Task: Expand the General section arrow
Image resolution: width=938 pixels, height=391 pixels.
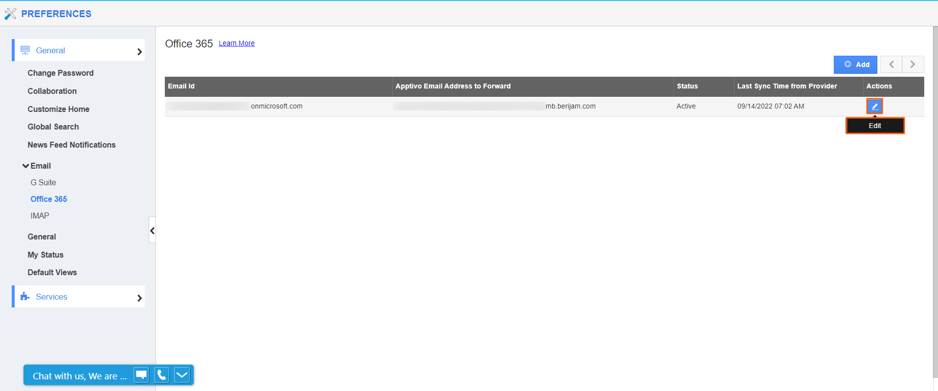Action: pyautogui.click(x=139, y=51)
